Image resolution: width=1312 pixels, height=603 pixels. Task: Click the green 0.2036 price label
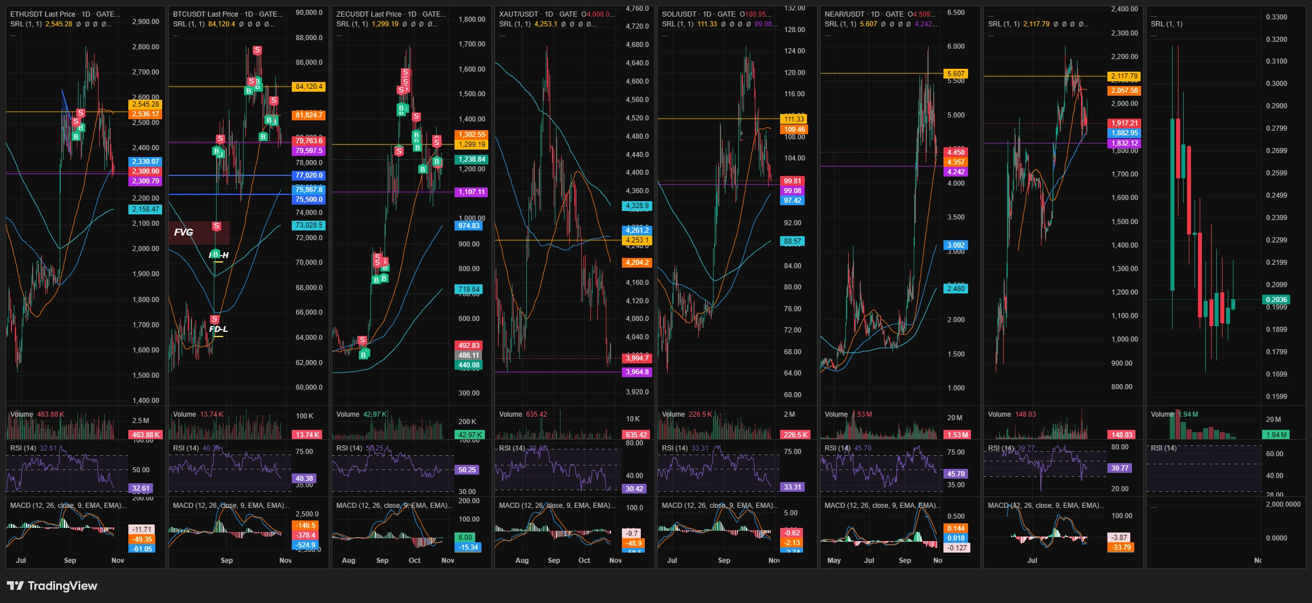pyautogui.click(x=1276, y=299)
